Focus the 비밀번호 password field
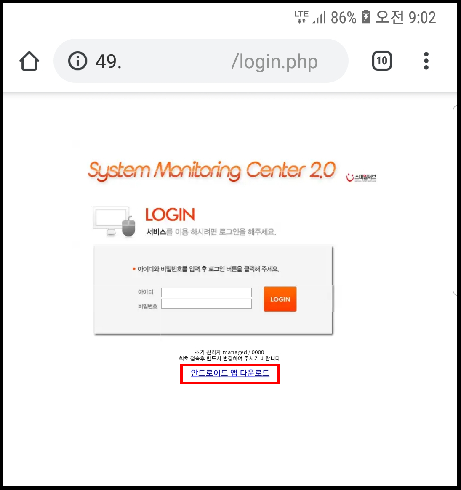The image size is (461, 490). [x=206, y=304]
